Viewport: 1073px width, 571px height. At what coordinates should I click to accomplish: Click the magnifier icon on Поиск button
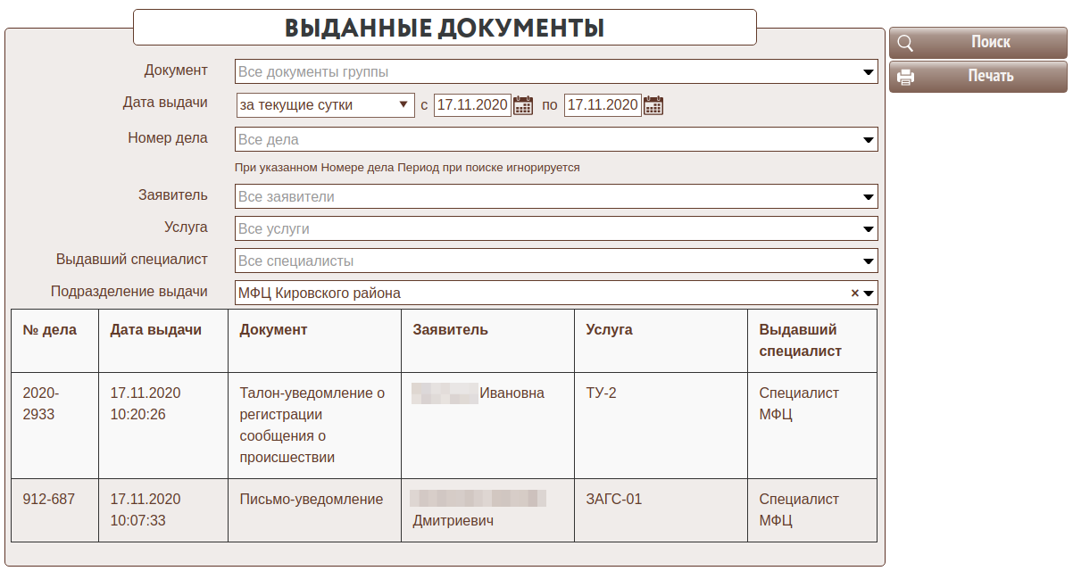click(x=905, y=43)
